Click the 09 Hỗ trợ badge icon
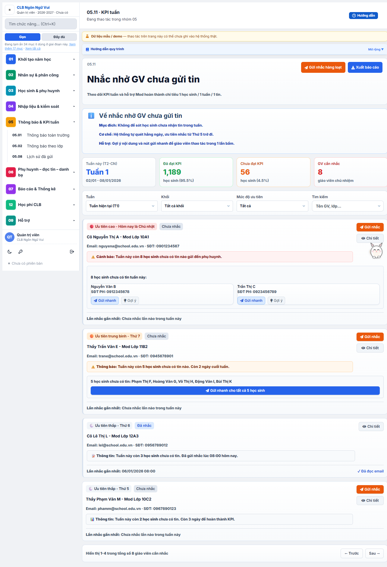 [x=11, y=221]
